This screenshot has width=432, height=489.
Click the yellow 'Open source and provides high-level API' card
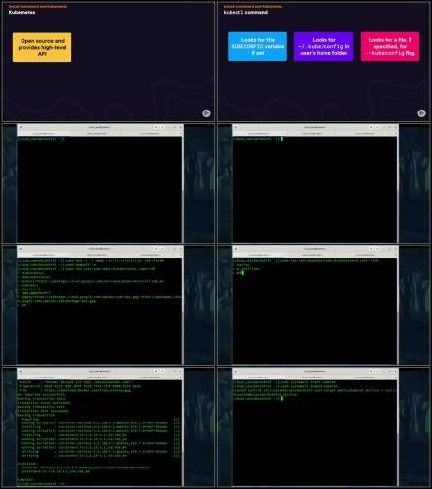(42, 47)
